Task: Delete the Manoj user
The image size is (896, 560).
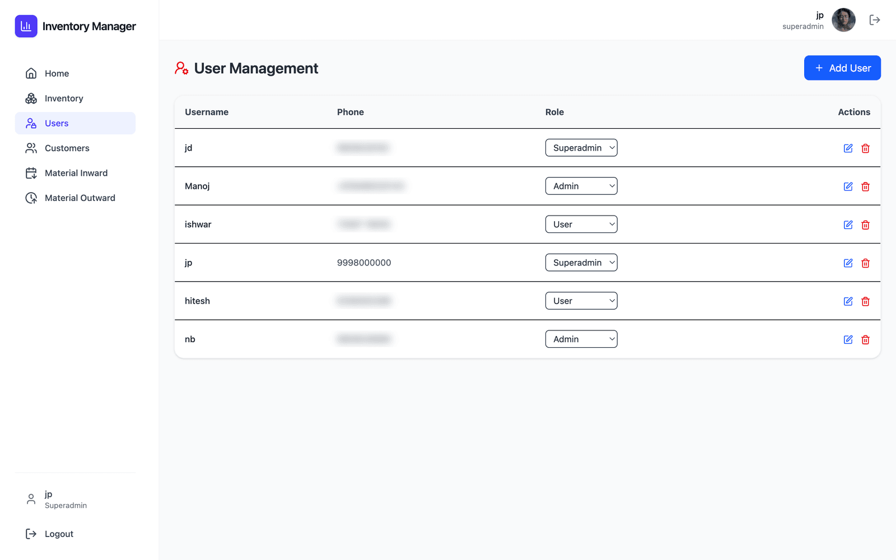Action: (x=865, y=186)
